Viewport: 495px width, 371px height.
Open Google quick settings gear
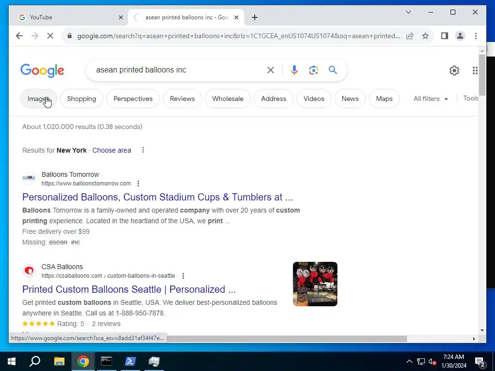pos(454,71)
